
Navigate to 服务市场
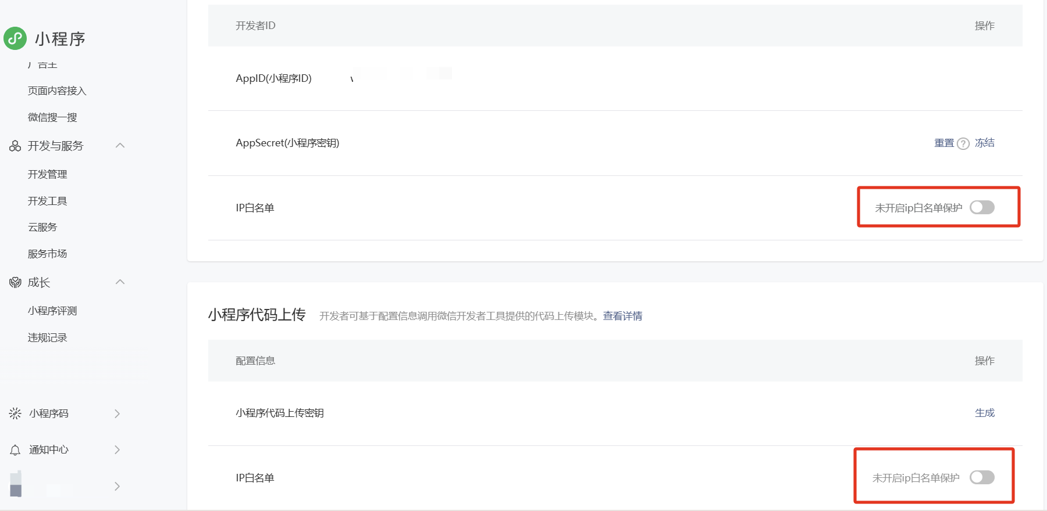pyautogui.click(x=48, y=254)
